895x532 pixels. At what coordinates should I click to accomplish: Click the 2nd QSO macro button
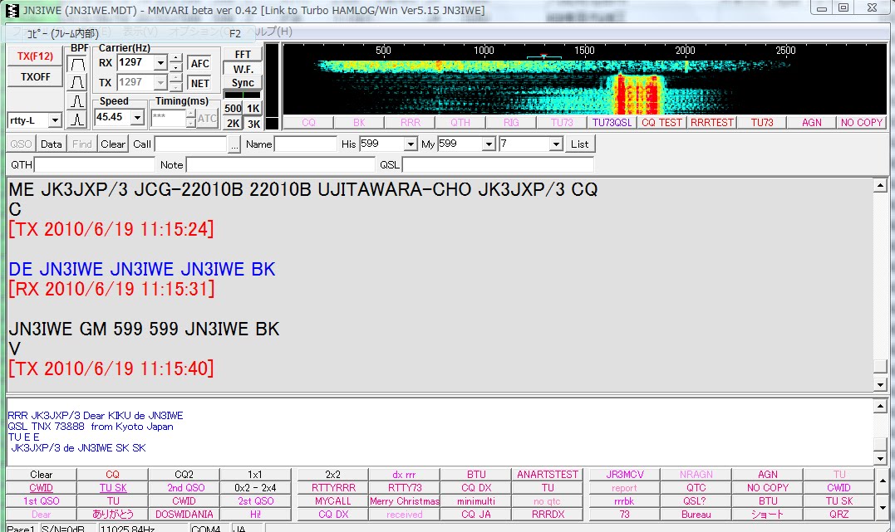point(184,487)
